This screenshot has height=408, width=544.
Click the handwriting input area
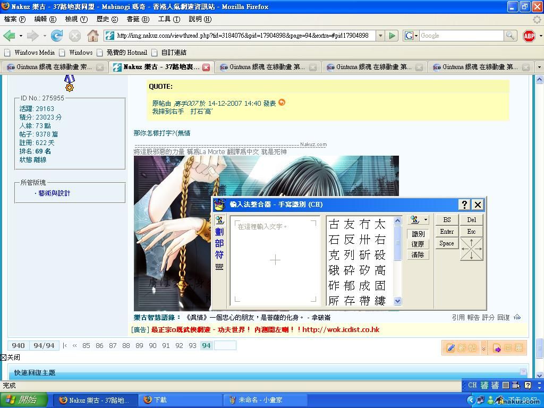coord(275,260)
